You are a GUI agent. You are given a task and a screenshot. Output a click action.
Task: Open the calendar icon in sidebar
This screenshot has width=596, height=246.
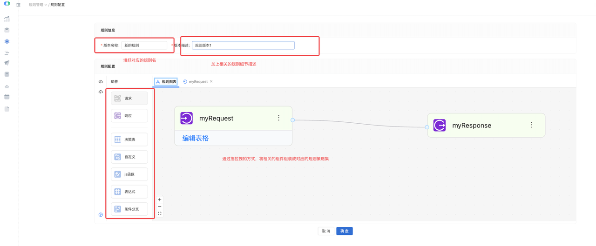click(x=7, y=97)
